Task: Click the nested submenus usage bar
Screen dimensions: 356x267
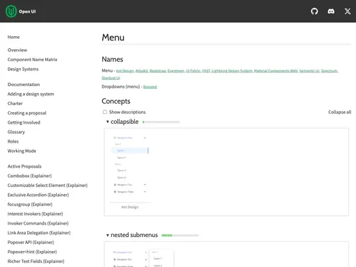Action: [180, 236]
